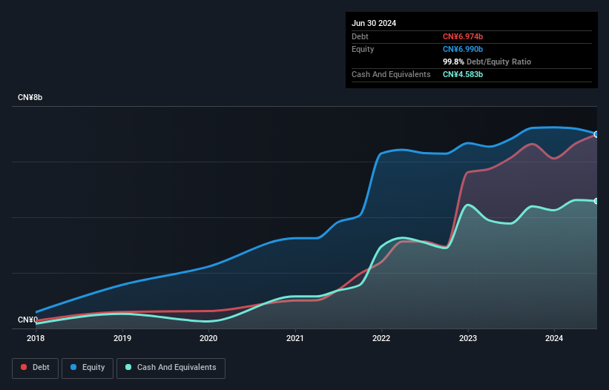Click the 2021 x-axis label
The width and height of the screenshot is (609, 390).
(x=295, y=338)
